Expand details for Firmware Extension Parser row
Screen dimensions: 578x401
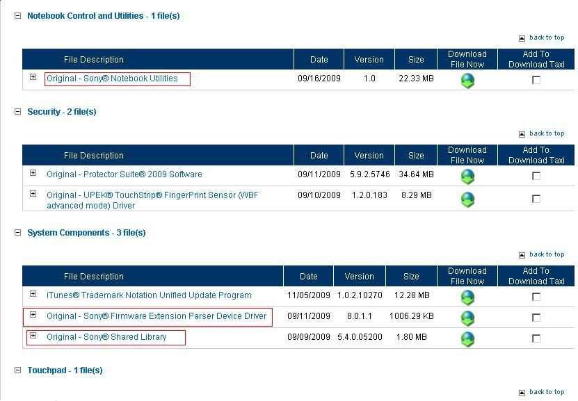[33, 314]
